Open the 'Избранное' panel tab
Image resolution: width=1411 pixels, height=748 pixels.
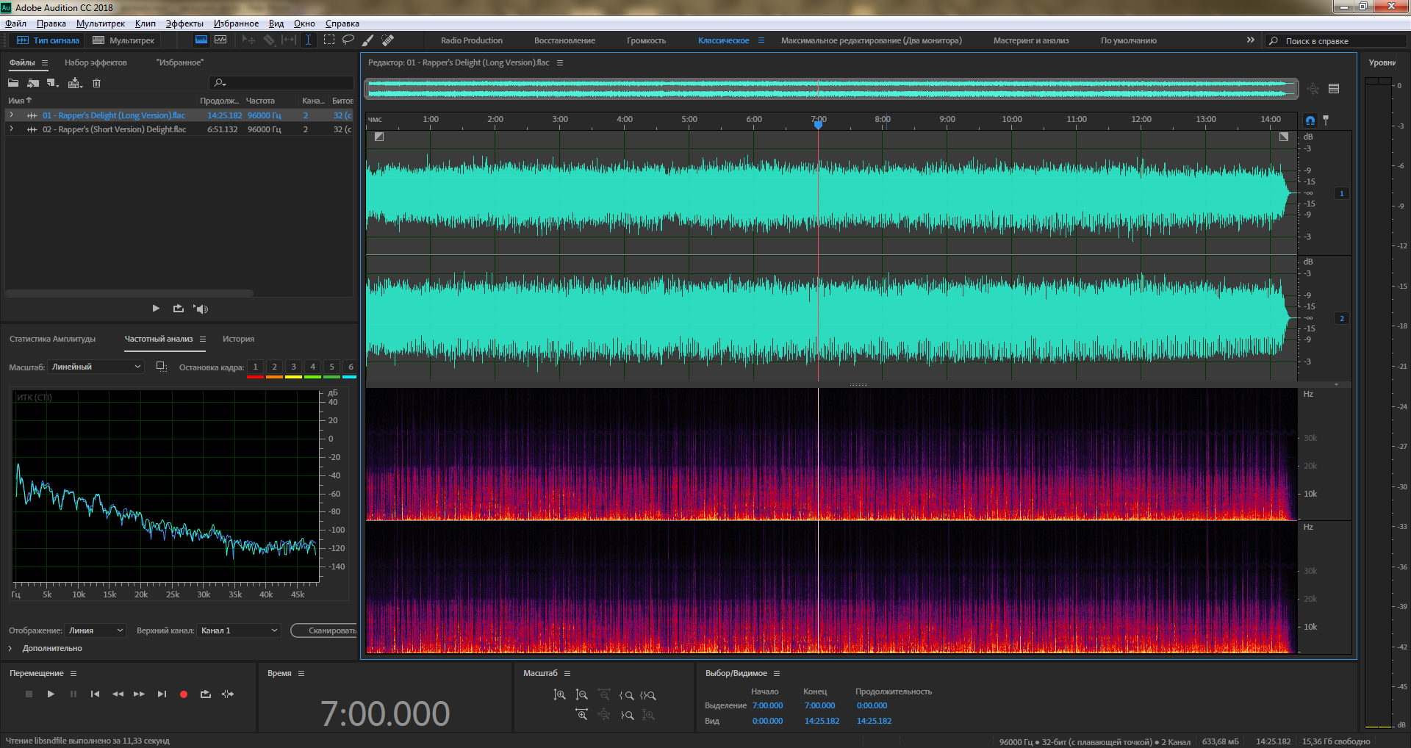[179, 62]
